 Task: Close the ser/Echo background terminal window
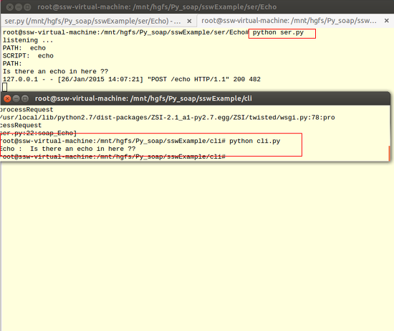[10, 7]
